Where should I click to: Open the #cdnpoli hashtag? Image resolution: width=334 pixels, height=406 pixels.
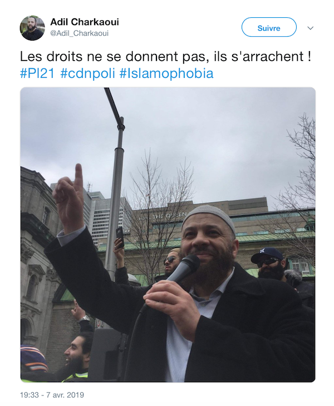[x=87, y=73]
